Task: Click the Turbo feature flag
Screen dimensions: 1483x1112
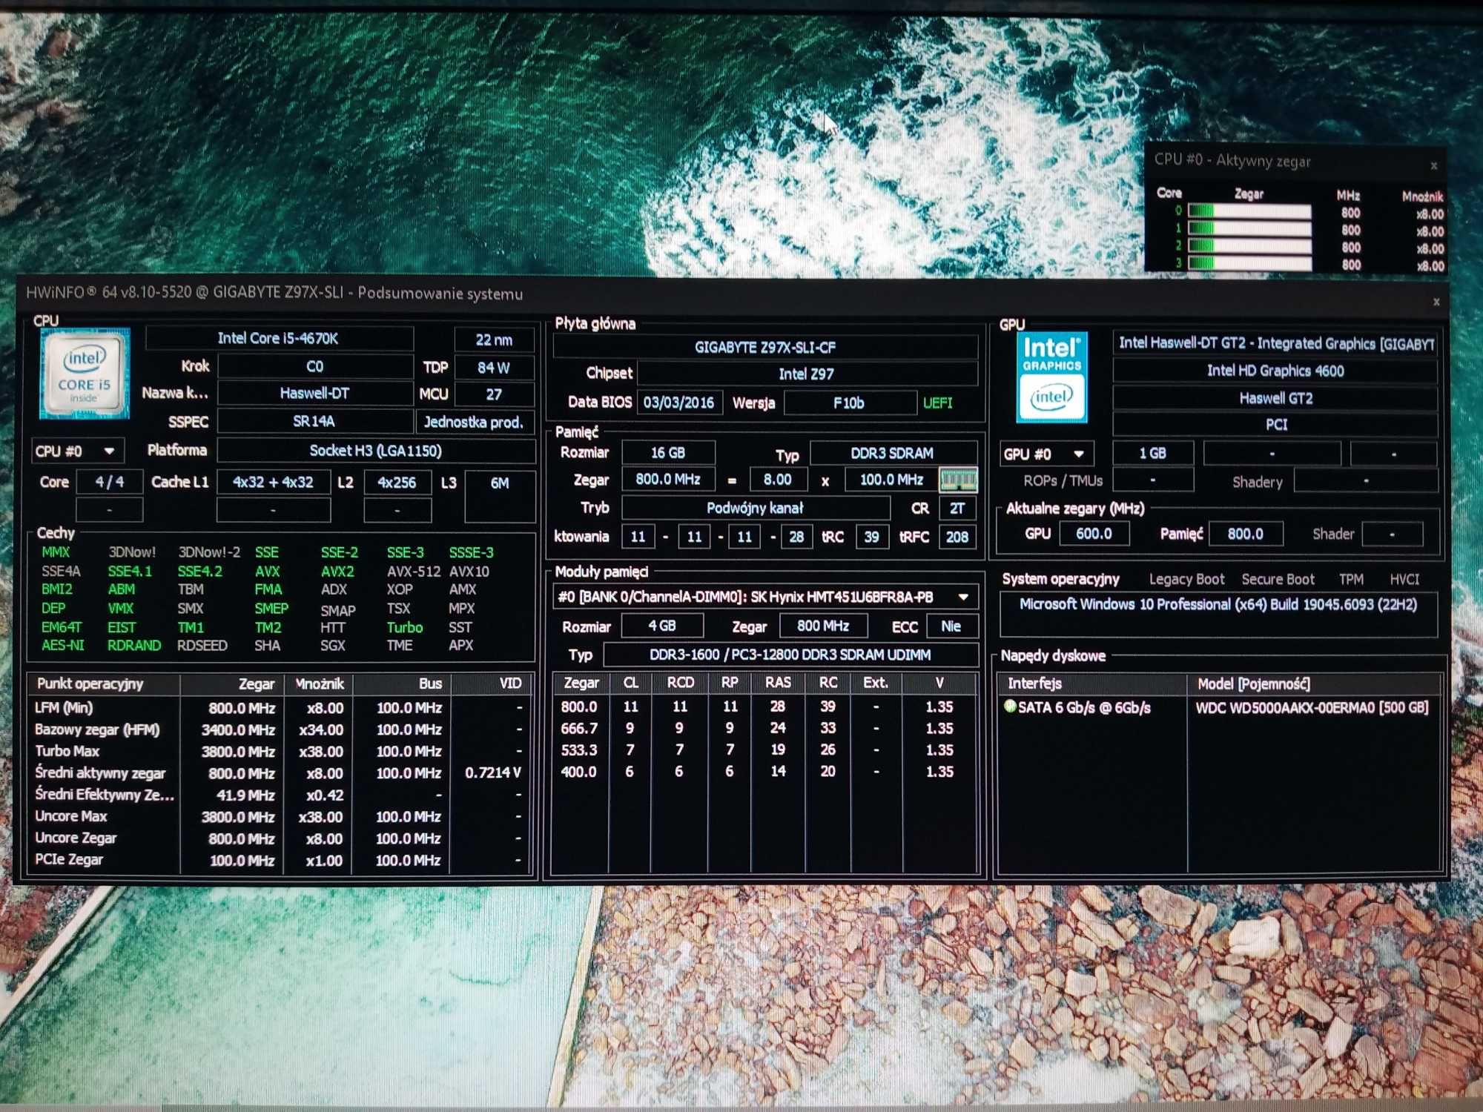Action: 405,627
